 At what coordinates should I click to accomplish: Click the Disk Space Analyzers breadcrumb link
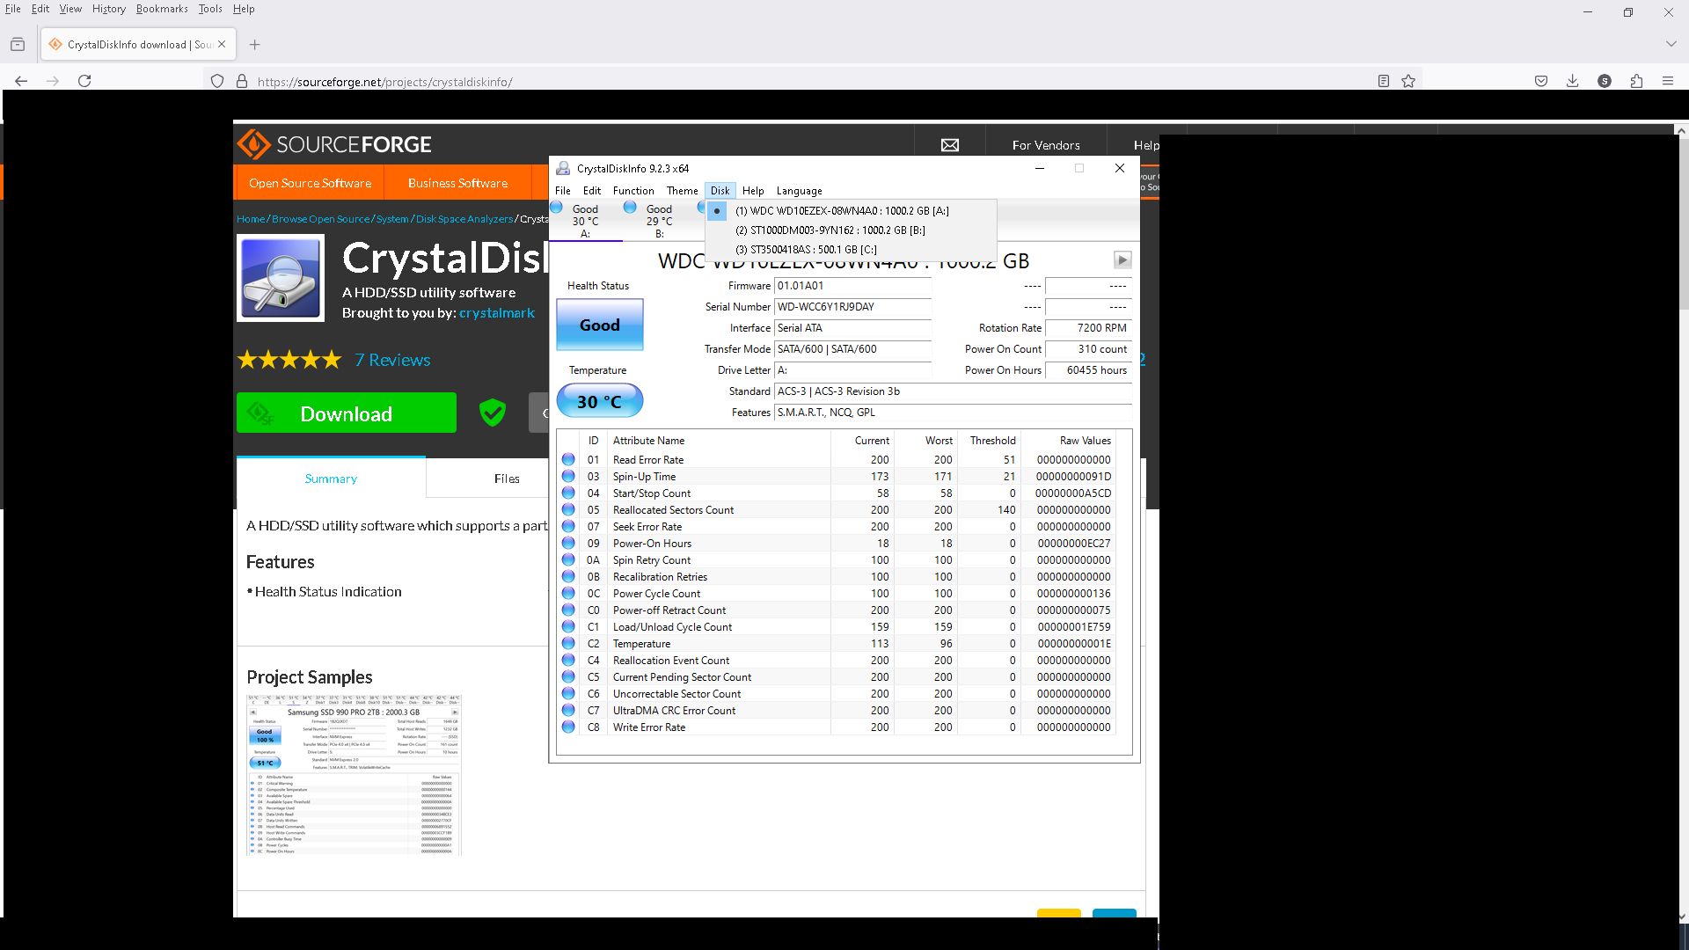tap(464, 219)
